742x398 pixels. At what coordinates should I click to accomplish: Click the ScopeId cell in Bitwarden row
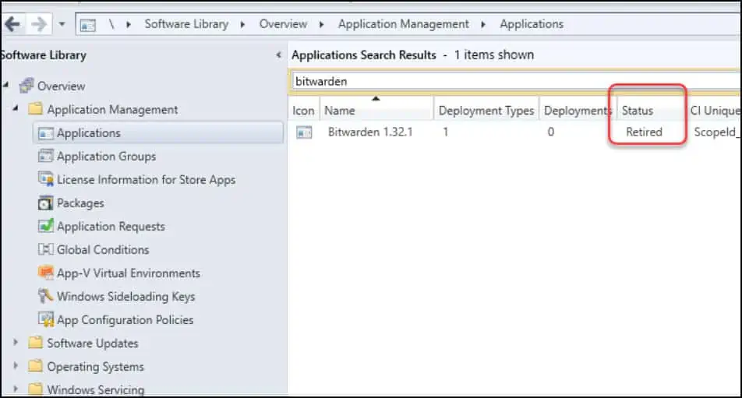(715, 132)
